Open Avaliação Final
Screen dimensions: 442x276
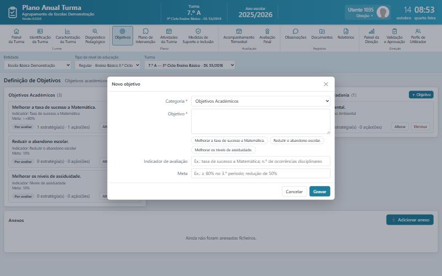[267, 36]
